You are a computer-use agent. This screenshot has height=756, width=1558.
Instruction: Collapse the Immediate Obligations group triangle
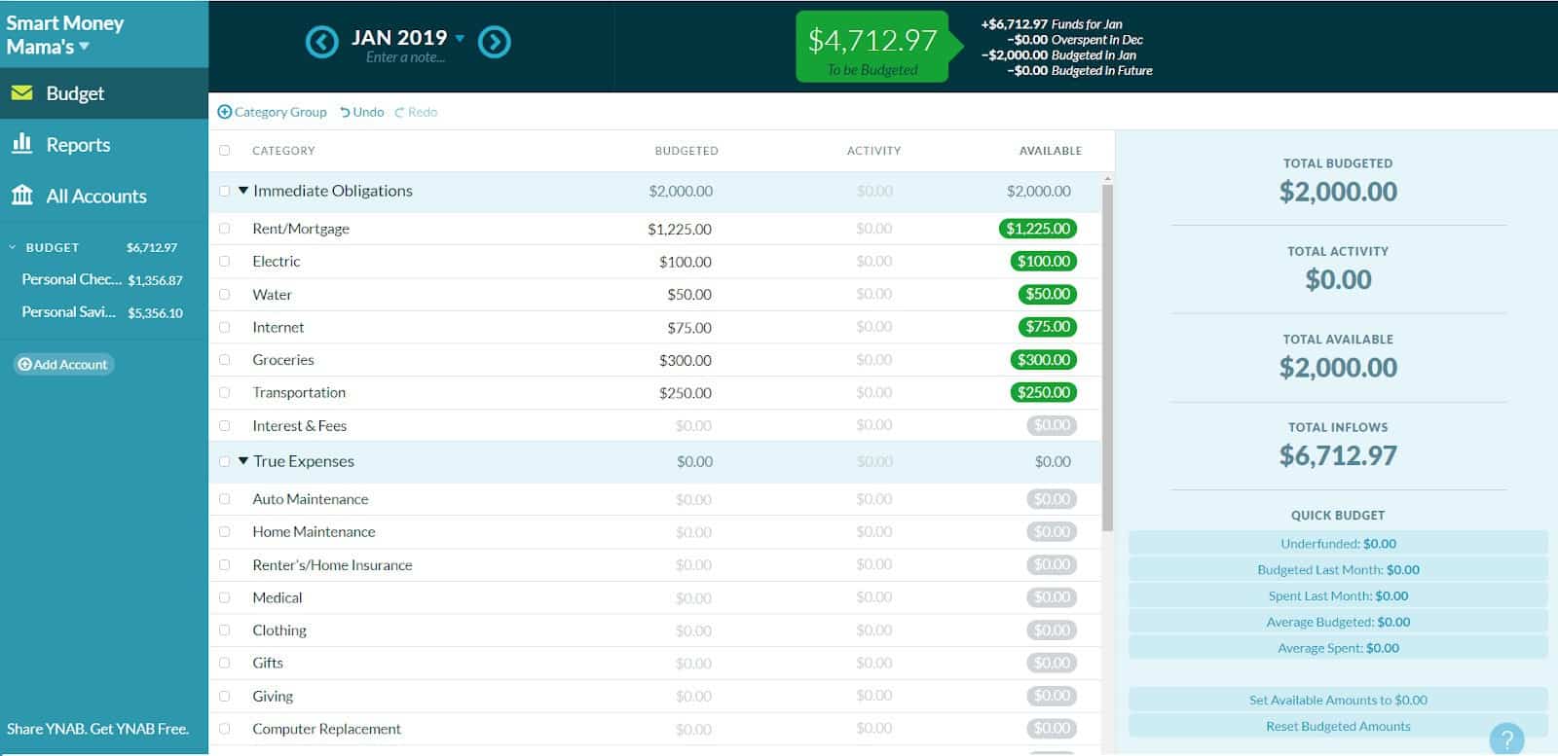tap(243, 191)
